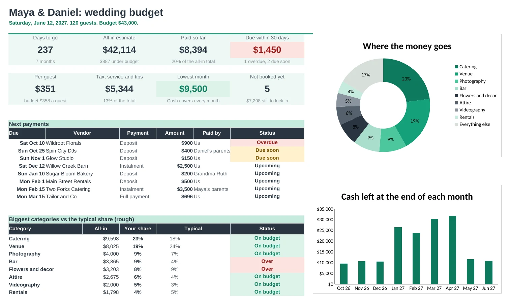The width and height of the screenshot is (510, 304).
Task: Select the 'Over' status for Bar
Action: coord(267,261)
